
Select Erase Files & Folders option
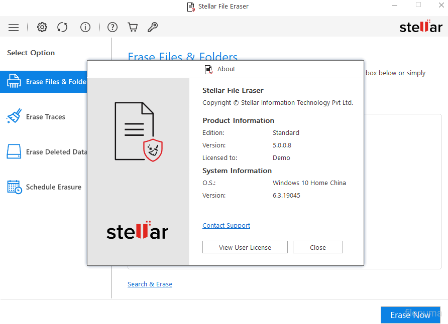pyautogui.click(x=50, y=82)
